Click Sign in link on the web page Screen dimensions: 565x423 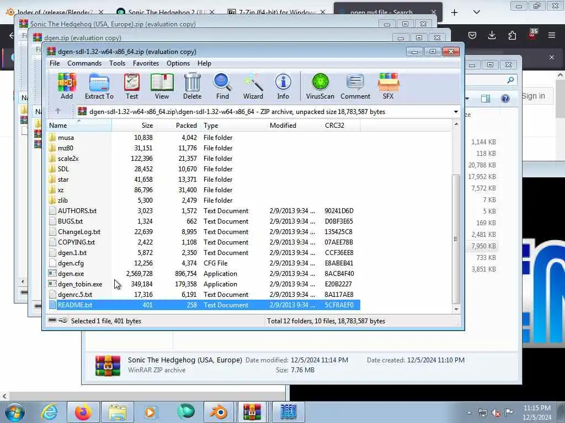pos(533,96)
